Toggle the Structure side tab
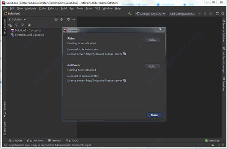 [x=5, y=128]
